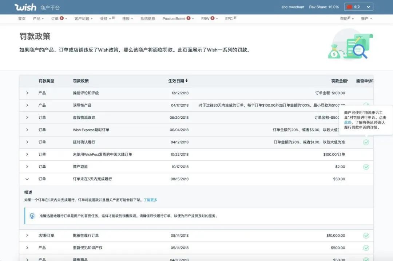The height and width of the screenshot is (261, 393).
Task: Open the 违规 menu
Action: click(128, 19)
